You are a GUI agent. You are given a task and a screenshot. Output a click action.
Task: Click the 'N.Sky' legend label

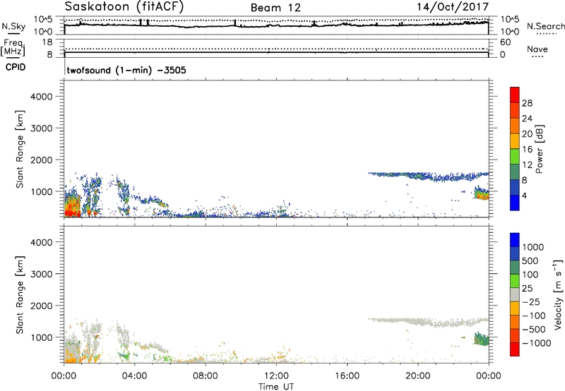(x=13, y=26)
